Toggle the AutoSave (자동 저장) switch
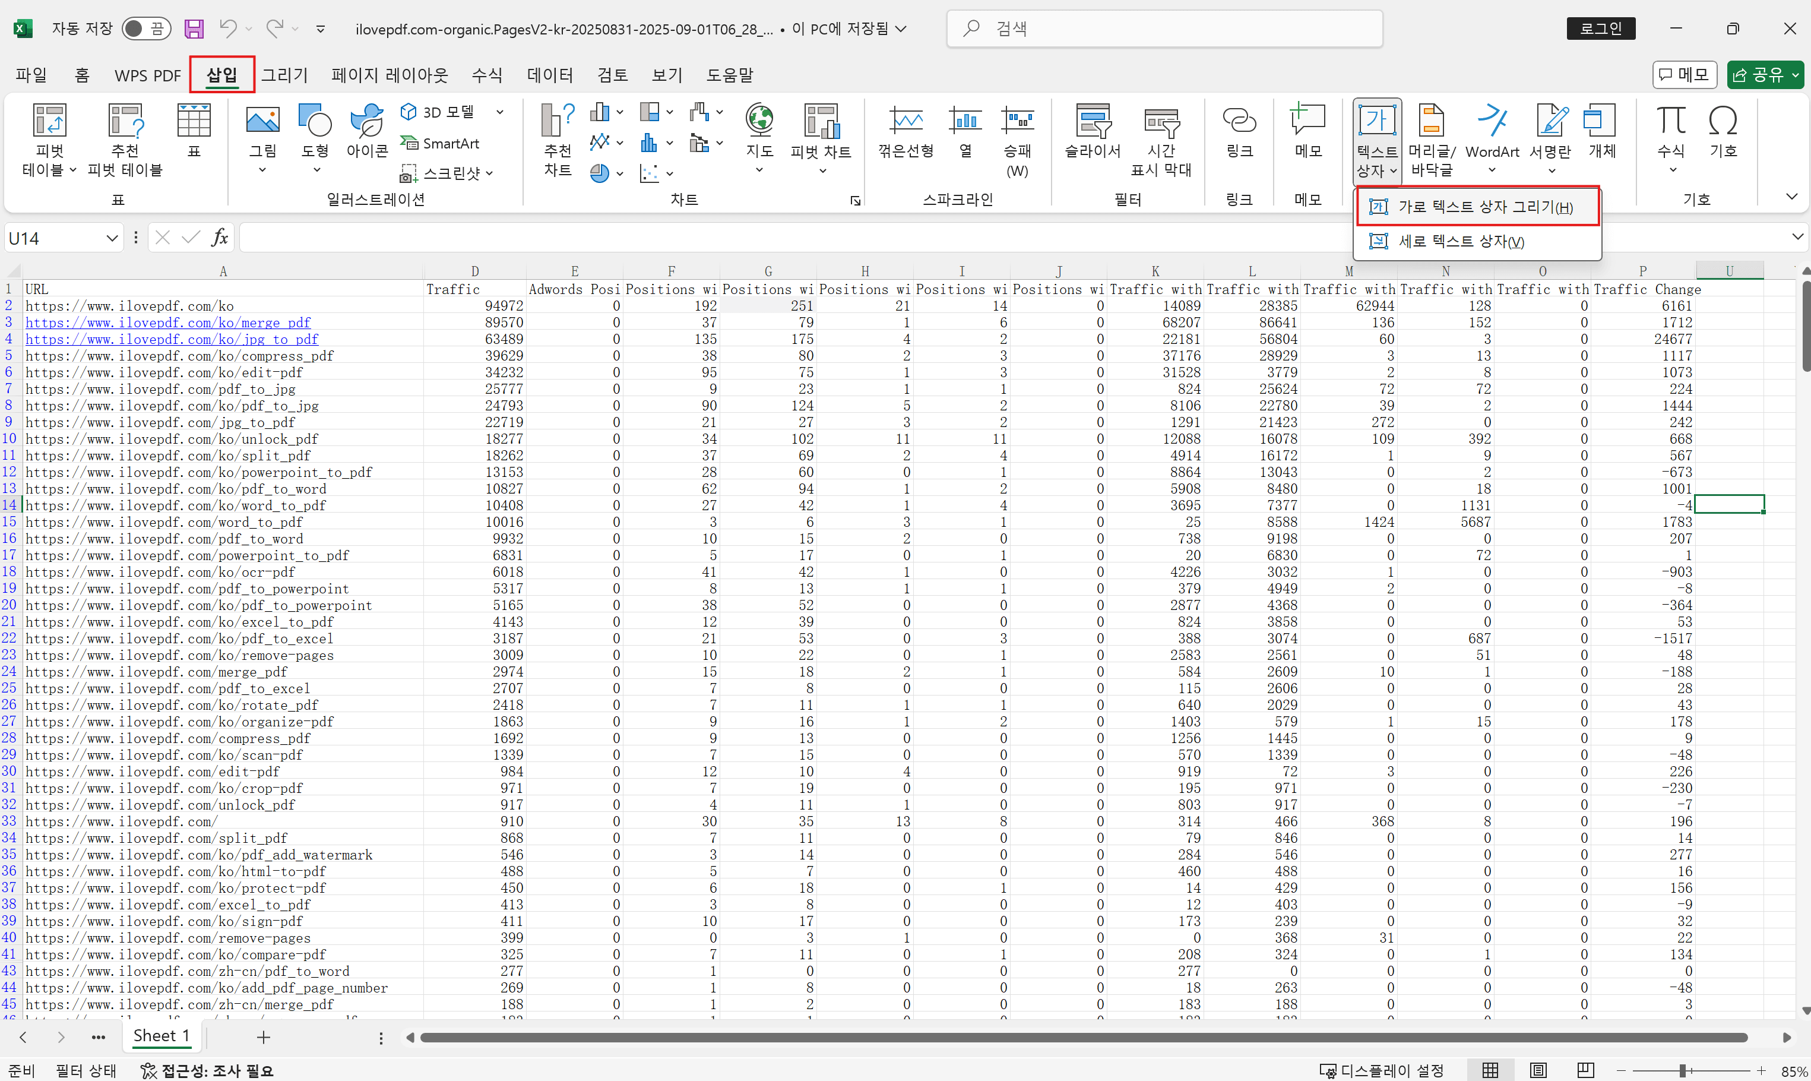 [145, 29]
